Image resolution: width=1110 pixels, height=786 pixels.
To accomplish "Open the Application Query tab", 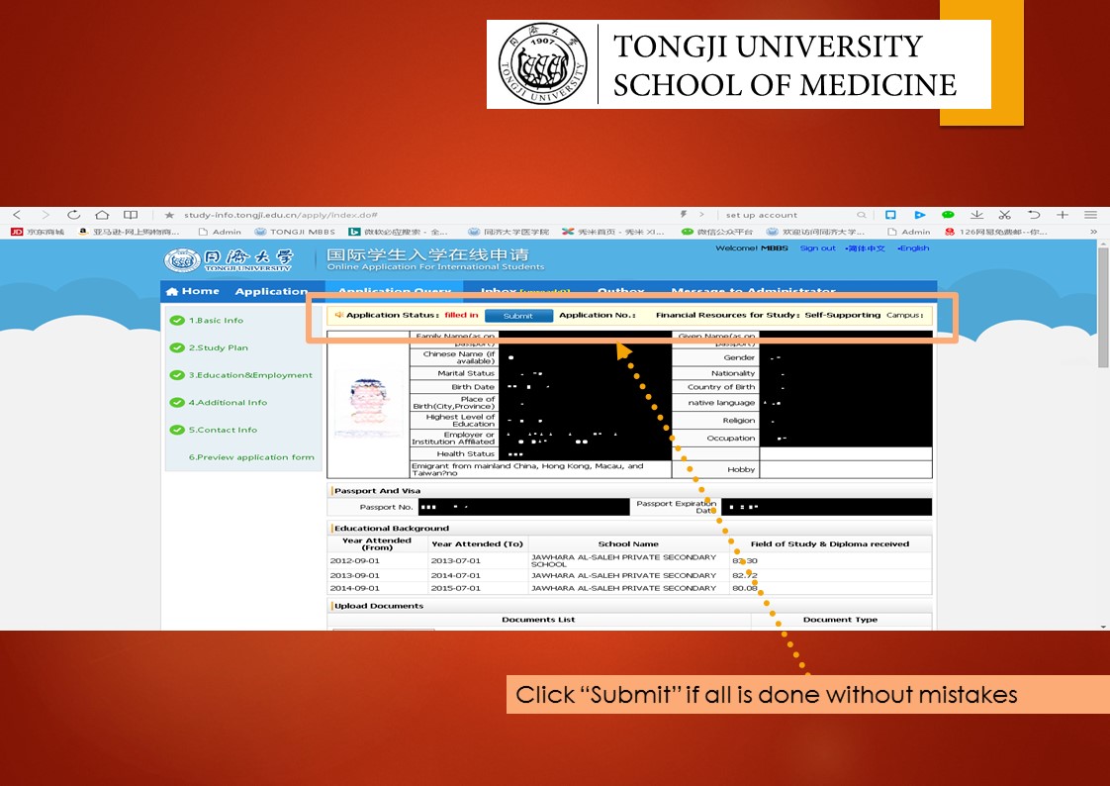I will pyautogui.click(x=395, y=290).
